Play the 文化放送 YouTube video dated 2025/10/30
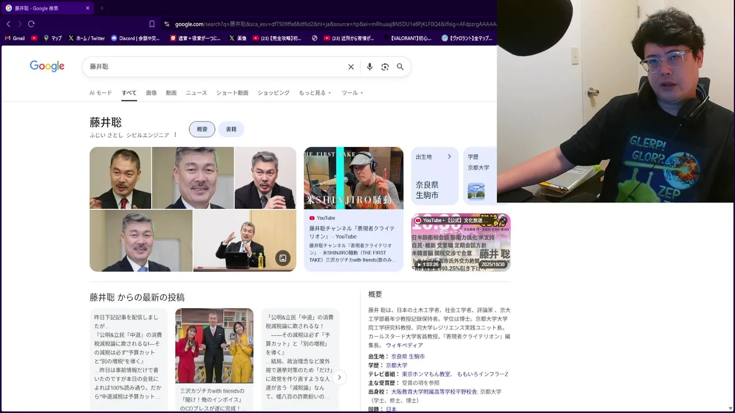735x413 pixels. (x=461, y=242)
